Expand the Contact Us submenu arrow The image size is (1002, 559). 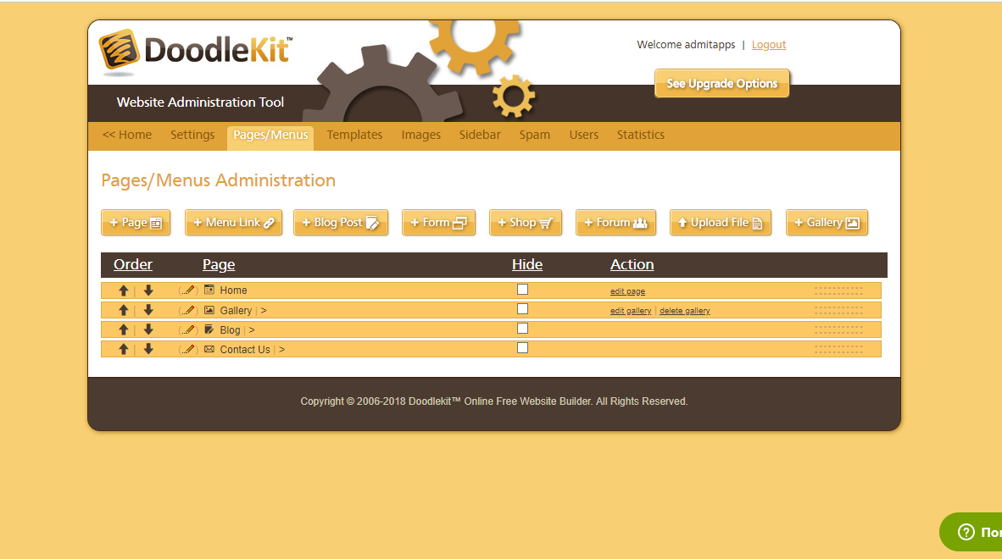281,350
